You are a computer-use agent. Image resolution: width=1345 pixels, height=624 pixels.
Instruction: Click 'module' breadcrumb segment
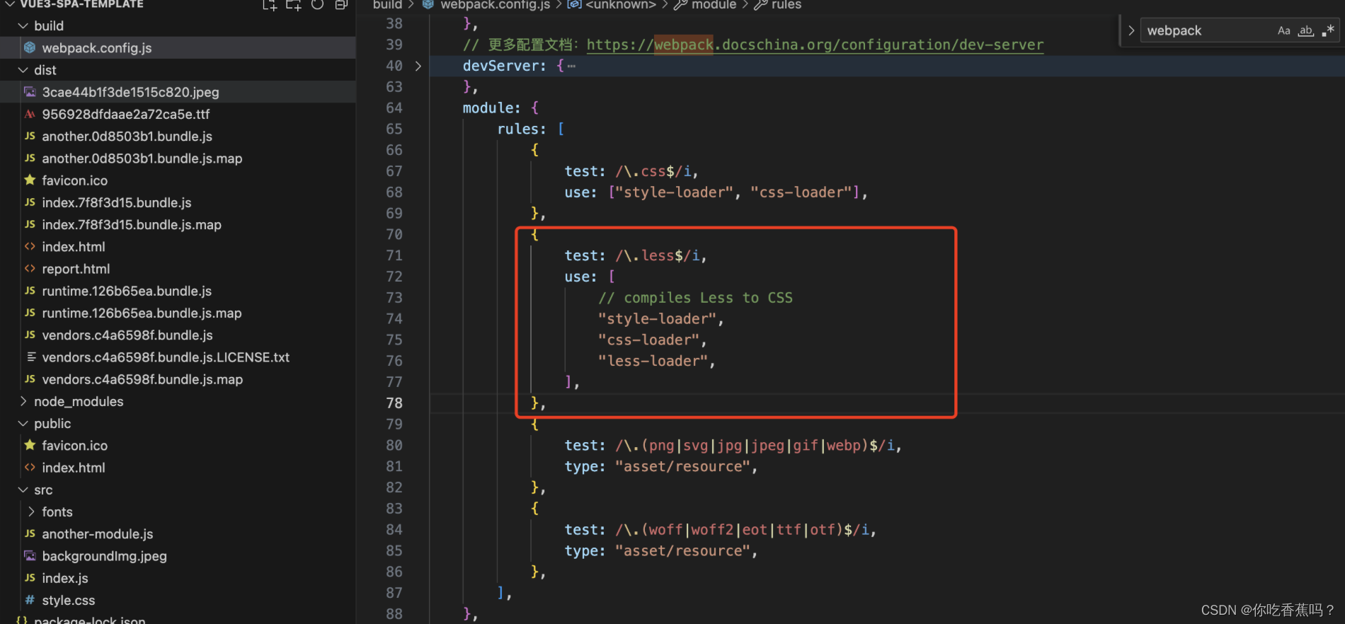pos(714,5)
